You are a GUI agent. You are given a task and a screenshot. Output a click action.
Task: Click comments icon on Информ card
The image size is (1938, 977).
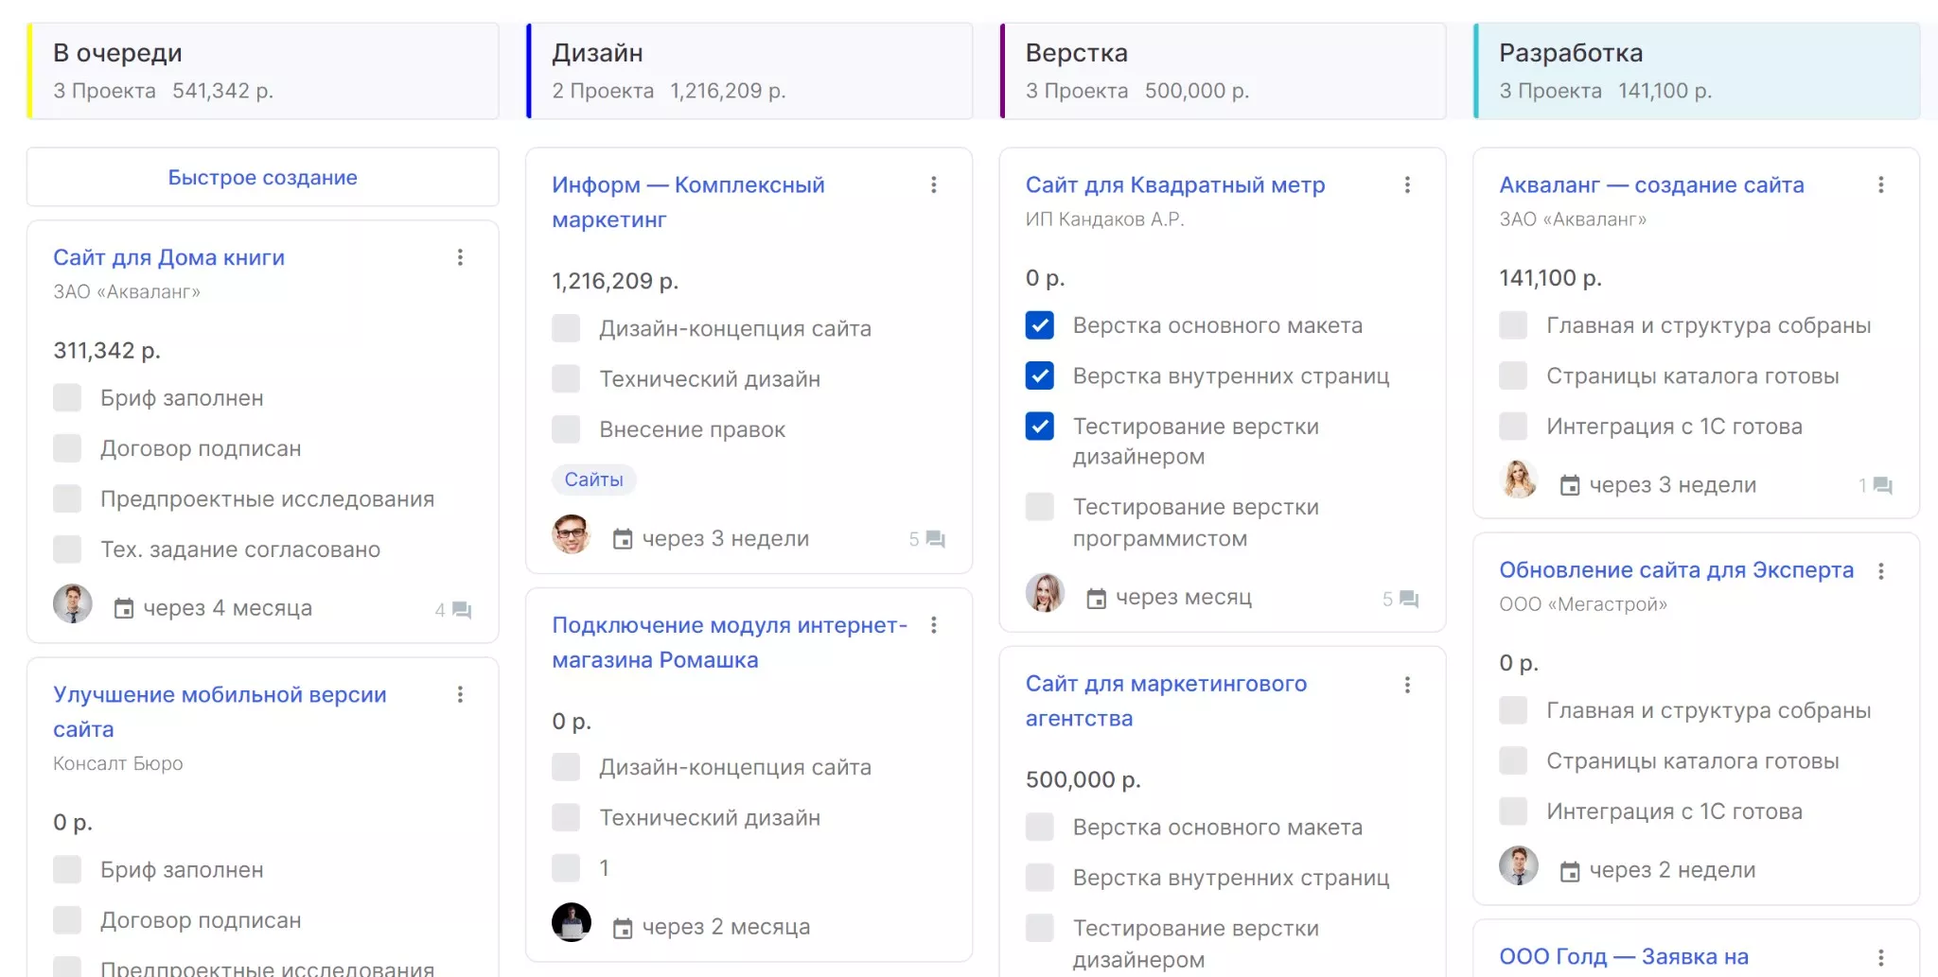935,539
